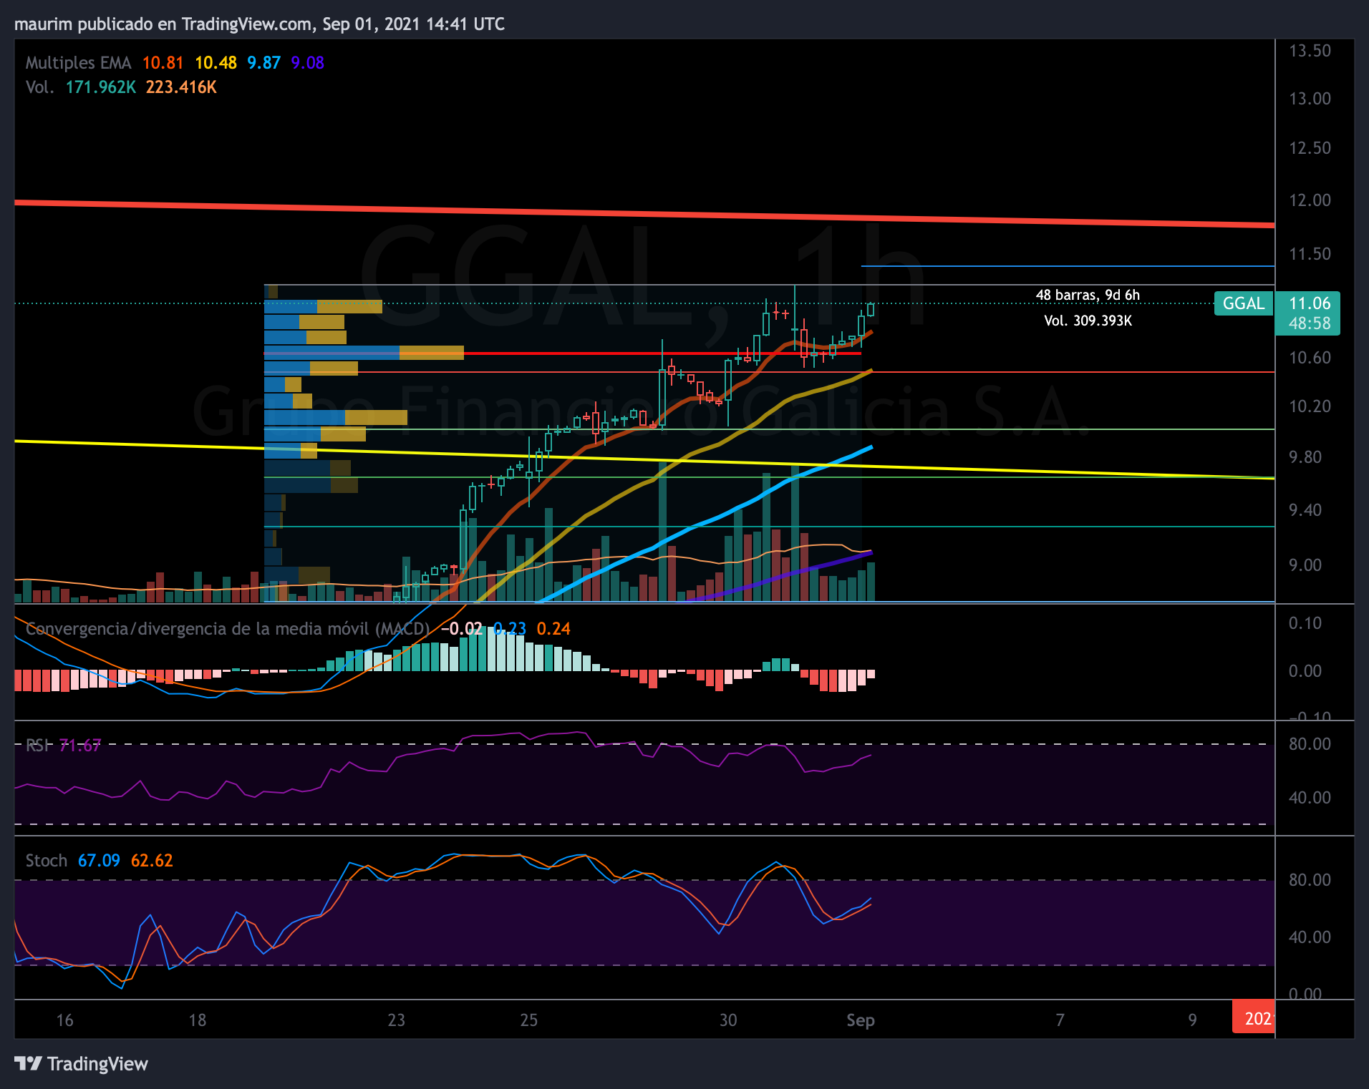Click the '16' date on time axis
The height and width of the screenshot is (1089, 1369).
65,1020
